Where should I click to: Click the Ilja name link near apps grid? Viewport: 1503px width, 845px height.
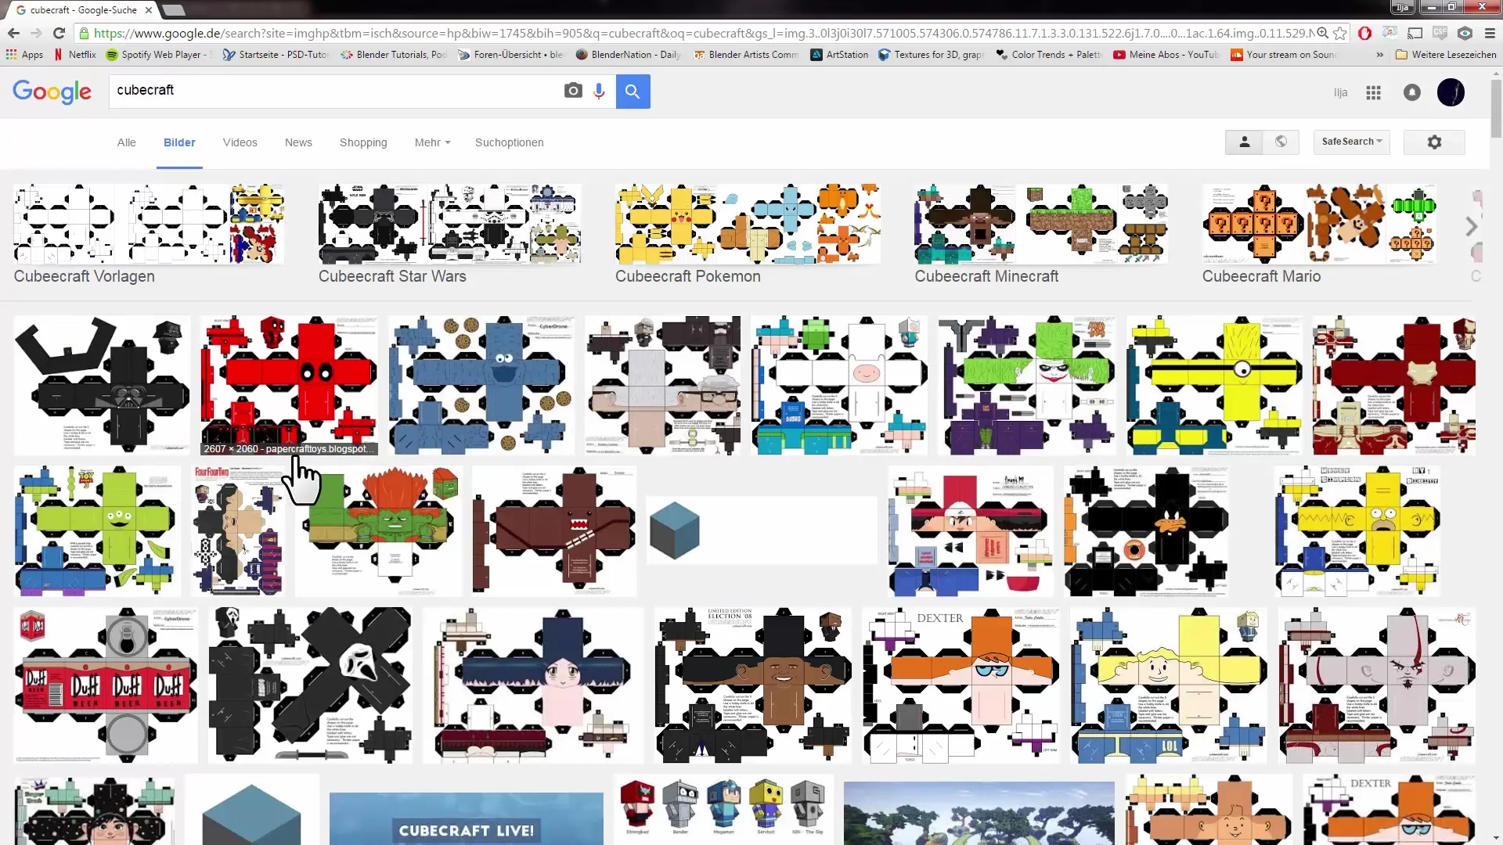tap(1340, 92)
